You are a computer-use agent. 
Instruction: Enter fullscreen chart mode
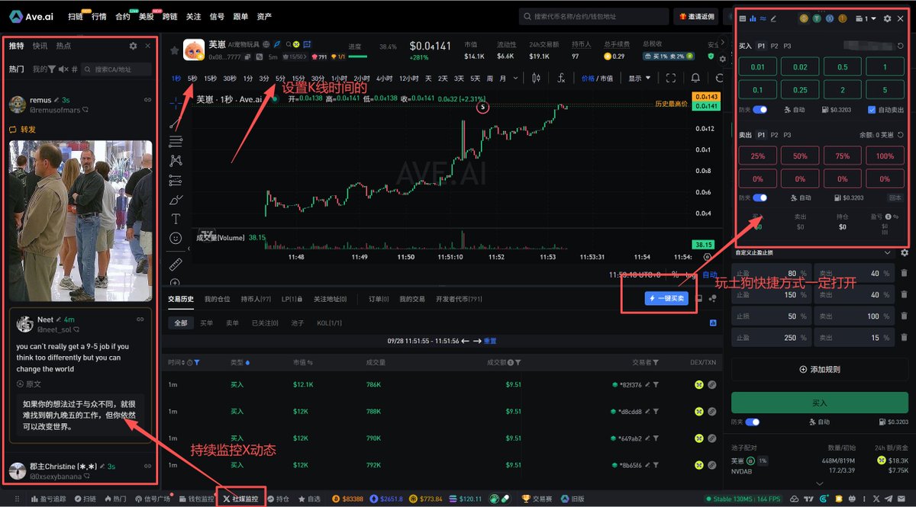(671, 78)
